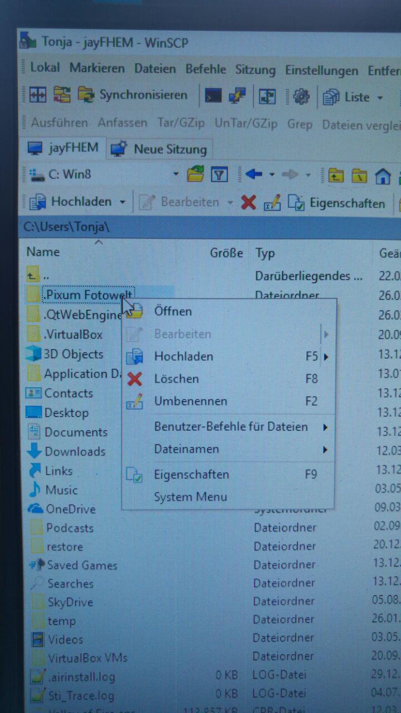Viewport: 401px width, 713px height.
Task: Open the Sitzung menu
Action: click(x=255, y=70)
